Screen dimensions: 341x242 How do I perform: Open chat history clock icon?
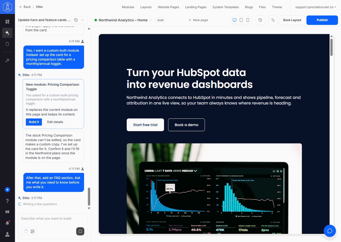pyautogui.click(x=76, y=20)
